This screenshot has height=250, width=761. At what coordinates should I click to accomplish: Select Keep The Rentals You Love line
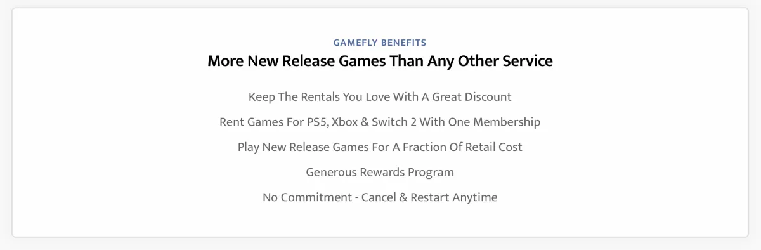(x=380, y=97)
